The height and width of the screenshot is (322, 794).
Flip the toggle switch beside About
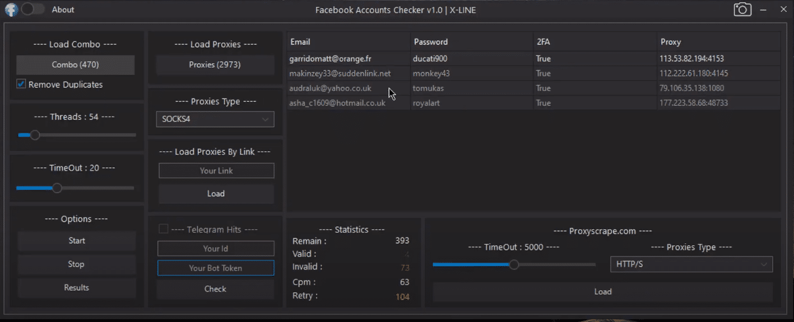pyautogui.click(x=33, y=10)
